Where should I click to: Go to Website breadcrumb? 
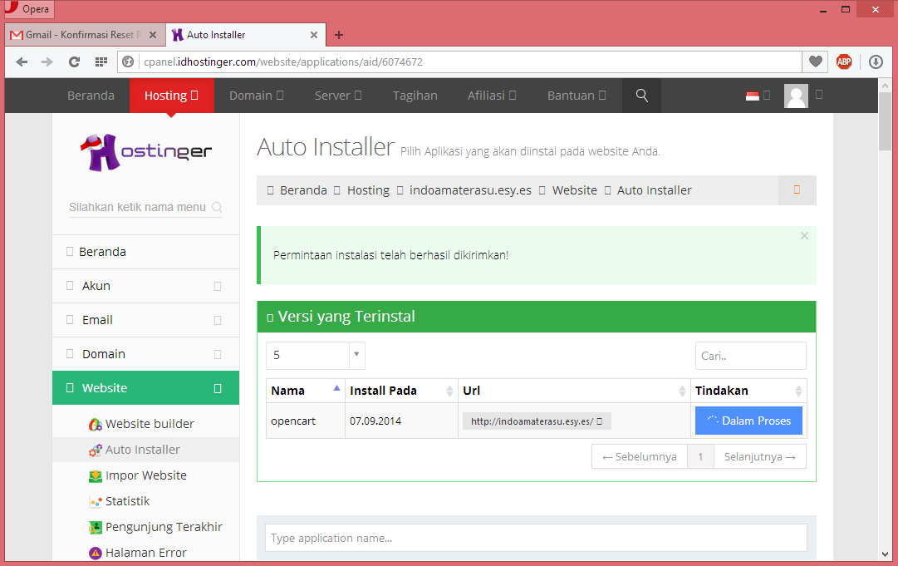click(574, 190)
